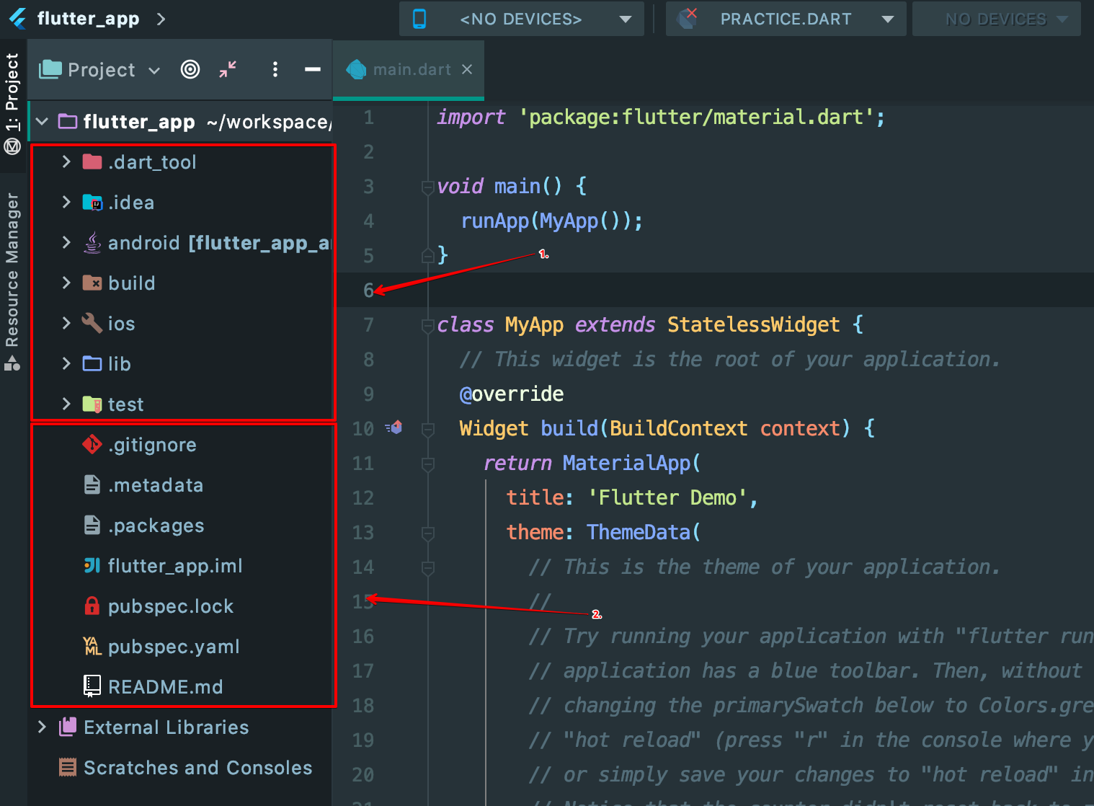Fold the MaterialApp block on line 11
Image resolution: width=1094 pixels, height=806 pixels.
pos(427,464)
